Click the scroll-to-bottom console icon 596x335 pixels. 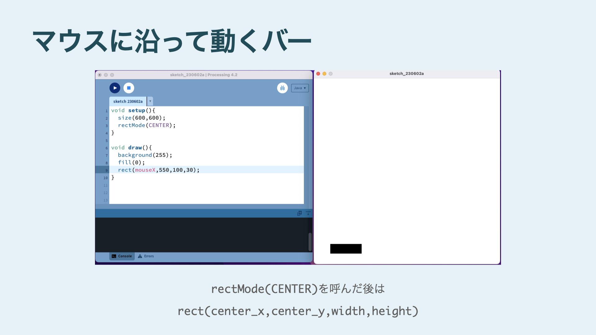pyautogui.click(x=308, y=213)
